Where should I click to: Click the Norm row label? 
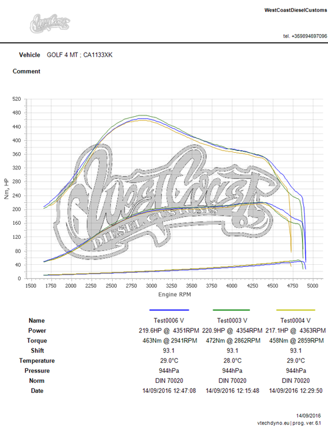click(x=37, y=381)
